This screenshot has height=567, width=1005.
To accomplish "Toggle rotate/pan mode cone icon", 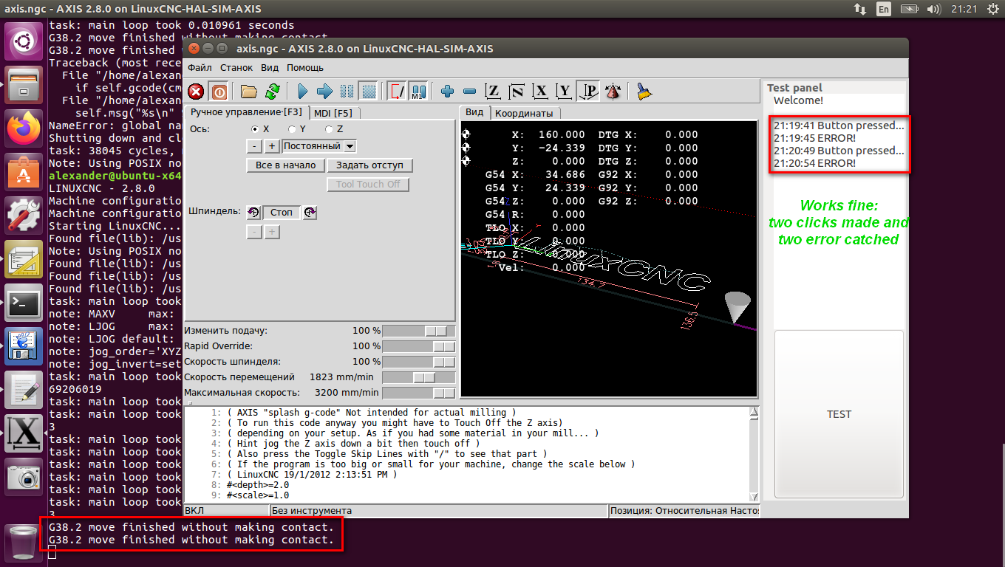I will tap(613, 92).
